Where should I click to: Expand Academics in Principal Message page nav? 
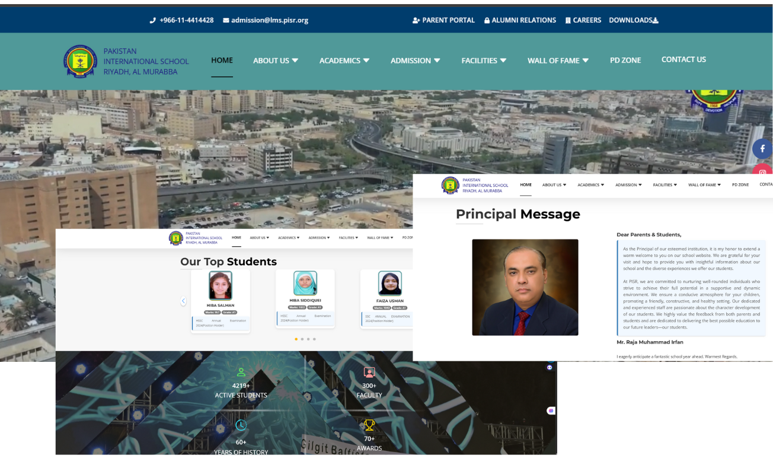click(591, 185)
